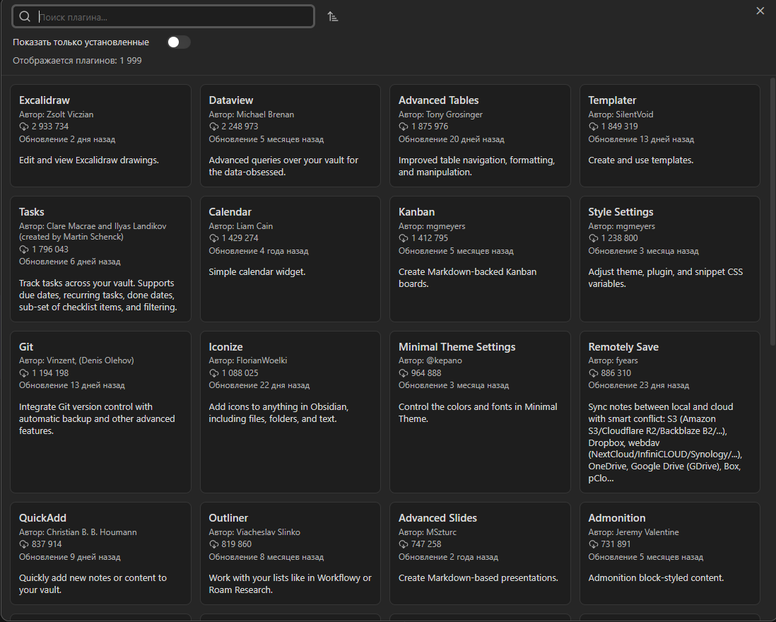
Task: Click the download icon in the Outliner card
Action: pos(214,544)
